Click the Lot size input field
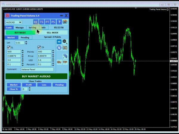Image resolution: width=179 pixels, height=134 pixels. pos(20,43)
